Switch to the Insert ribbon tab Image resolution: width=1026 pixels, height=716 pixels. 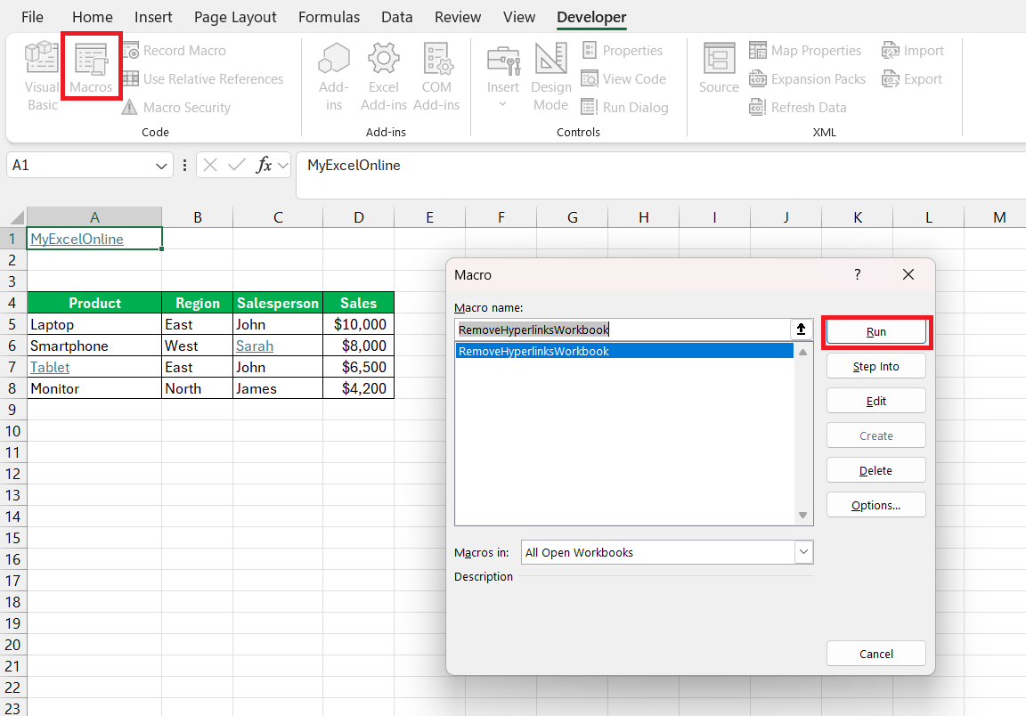tap(153, 17)
